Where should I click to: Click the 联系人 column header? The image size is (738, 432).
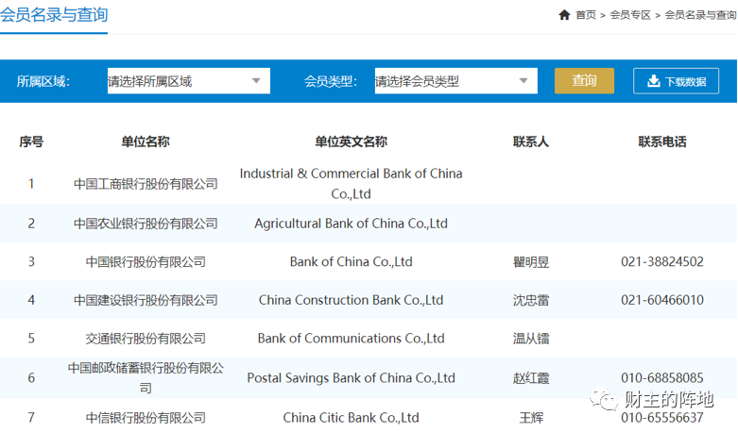tap(531, 141)
